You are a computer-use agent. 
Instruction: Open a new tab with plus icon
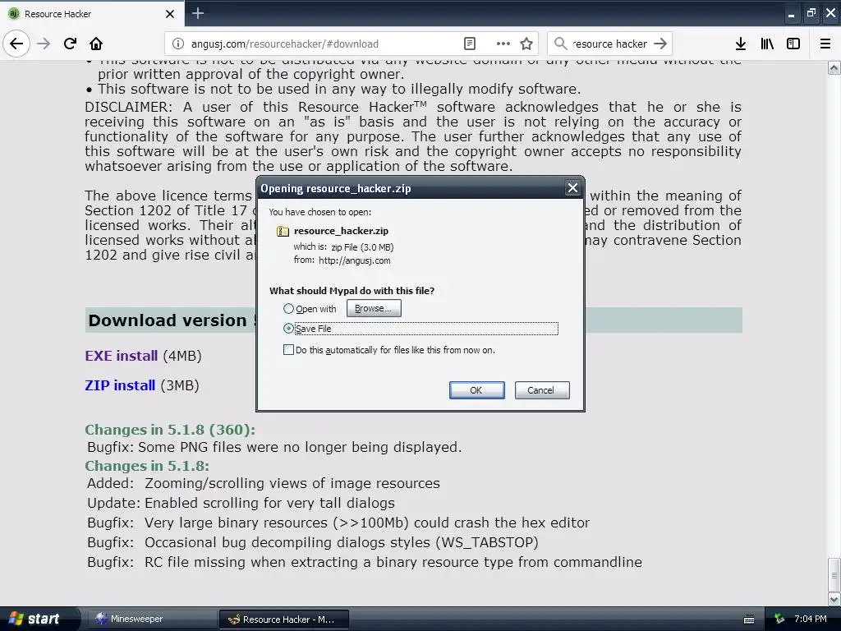[198, 13]
